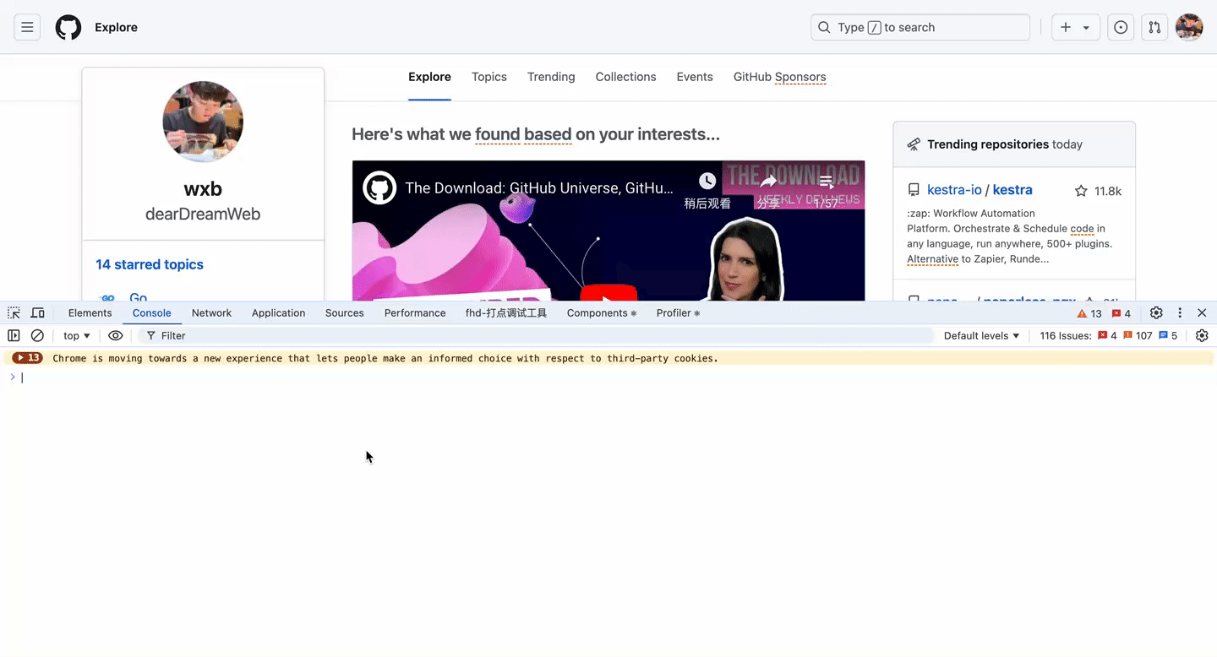Screen dimensions: 1217x657
Task: Select the inspect element picker icon
Action: point(14,312)
